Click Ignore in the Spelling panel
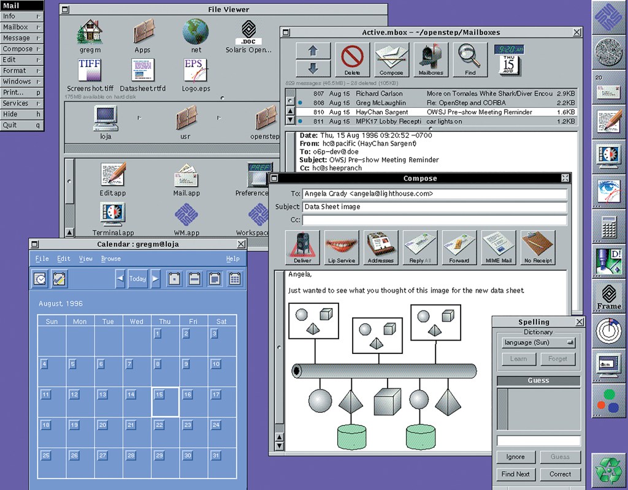The width and height of the screenshot is (628, 490). (515, 457)
